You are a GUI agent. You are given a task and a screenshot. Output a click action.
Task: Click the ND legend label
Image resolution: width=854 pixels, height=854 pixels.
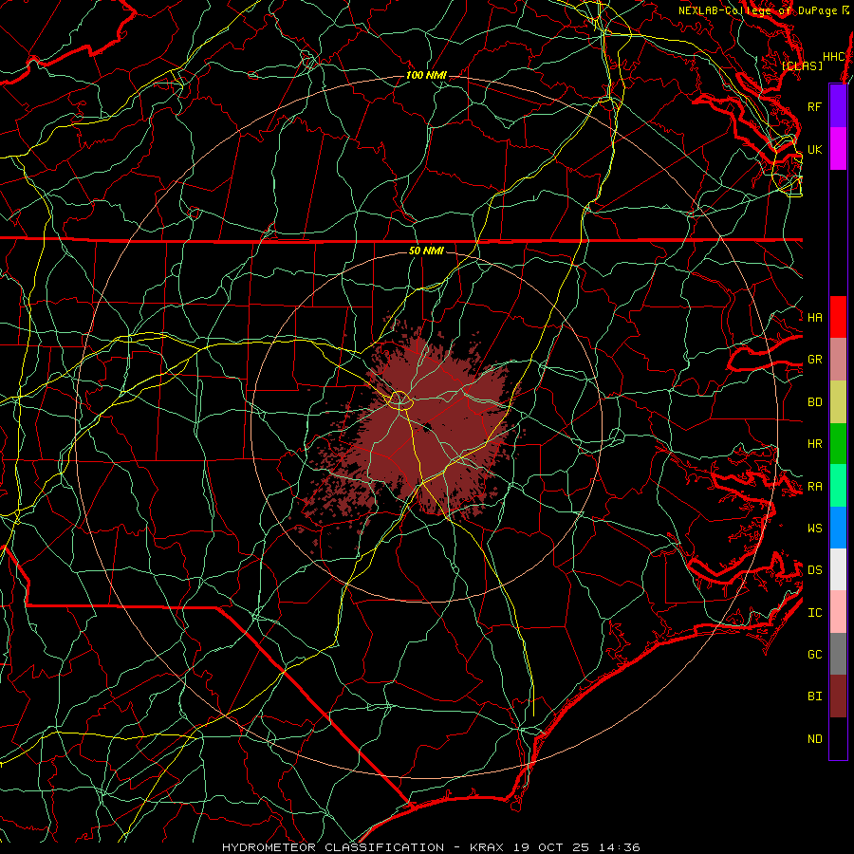(814, 739)
